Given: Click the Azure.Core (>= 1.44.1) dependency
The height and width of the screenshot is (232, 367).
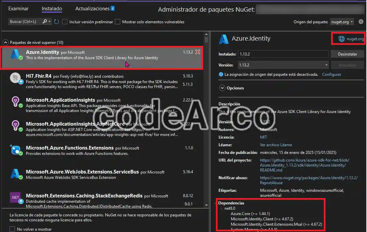Looking at the screenshot, I should (250, 213).
